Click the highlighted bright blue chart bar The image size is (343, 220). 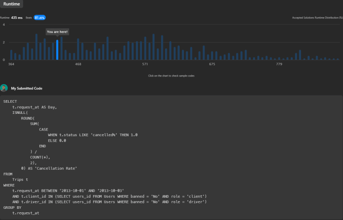[x=57, y=50]
